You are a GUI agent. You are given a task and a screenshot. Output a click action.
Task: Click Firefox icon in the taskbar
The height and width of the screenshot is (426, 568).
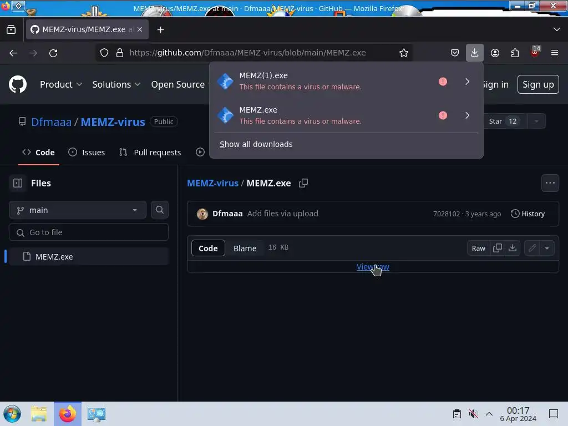(68, 414)
